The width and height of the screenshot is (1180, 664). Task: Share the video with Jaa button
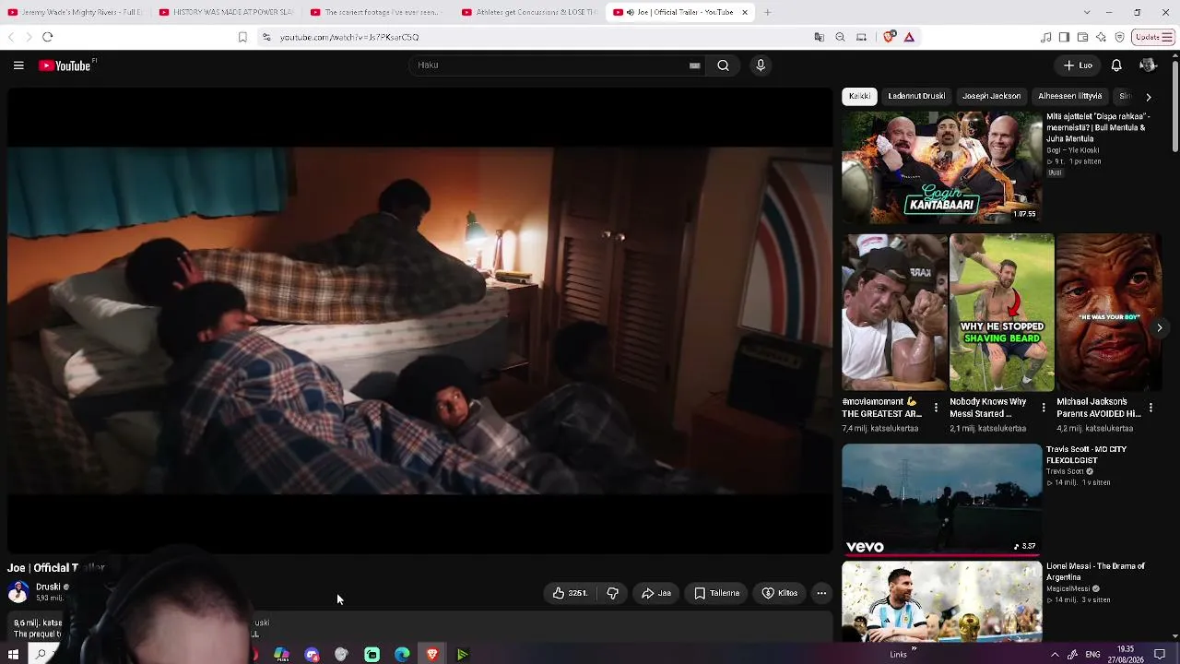tap(656, 593)
